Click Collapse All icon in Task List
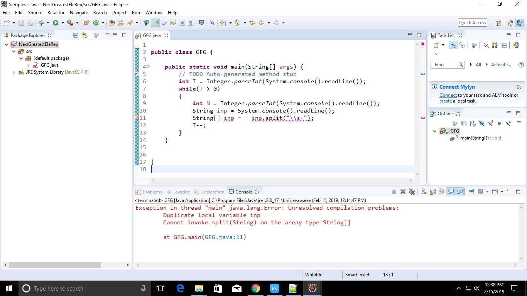527x296 pixels. pyautogui.click(x=504, y=45)
